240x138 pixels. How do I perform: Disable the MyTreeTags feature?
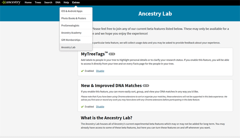click(x=100, y=71)
